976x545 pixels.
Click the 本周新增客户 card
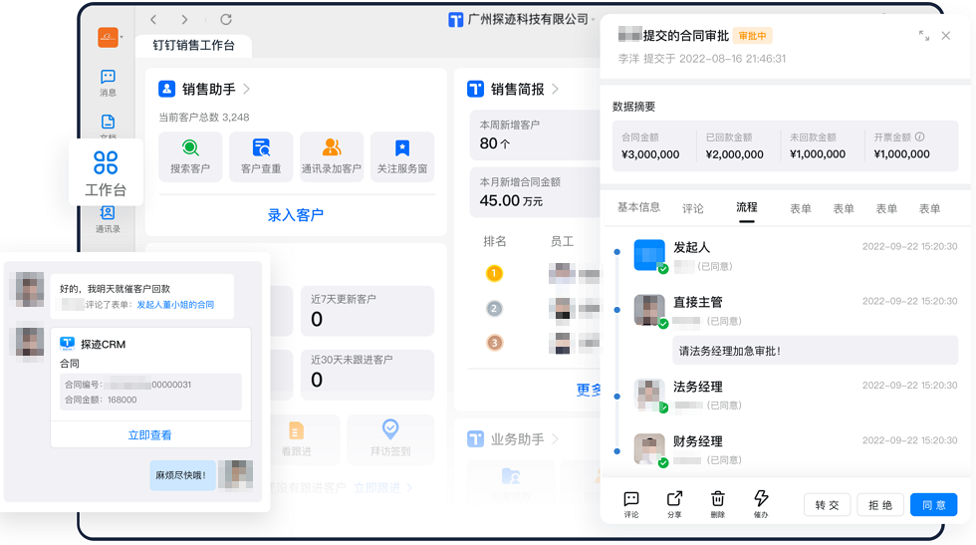536,136
